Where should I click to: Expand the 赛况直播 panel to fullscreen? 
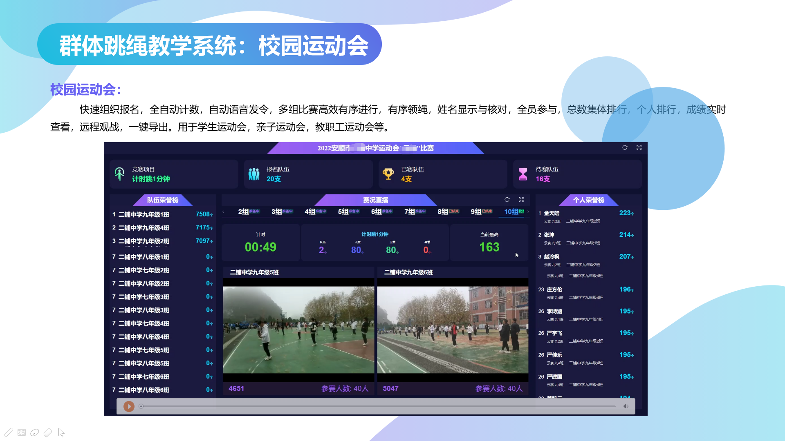point(521,200)
